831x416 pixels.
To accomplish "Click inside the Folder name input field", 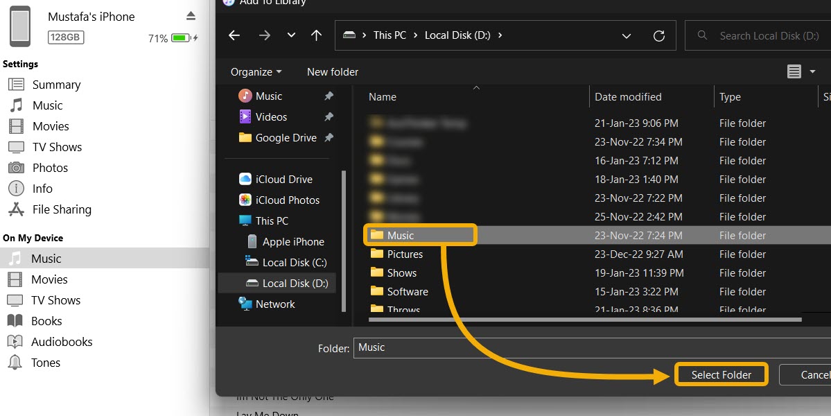I will [485, 347].
